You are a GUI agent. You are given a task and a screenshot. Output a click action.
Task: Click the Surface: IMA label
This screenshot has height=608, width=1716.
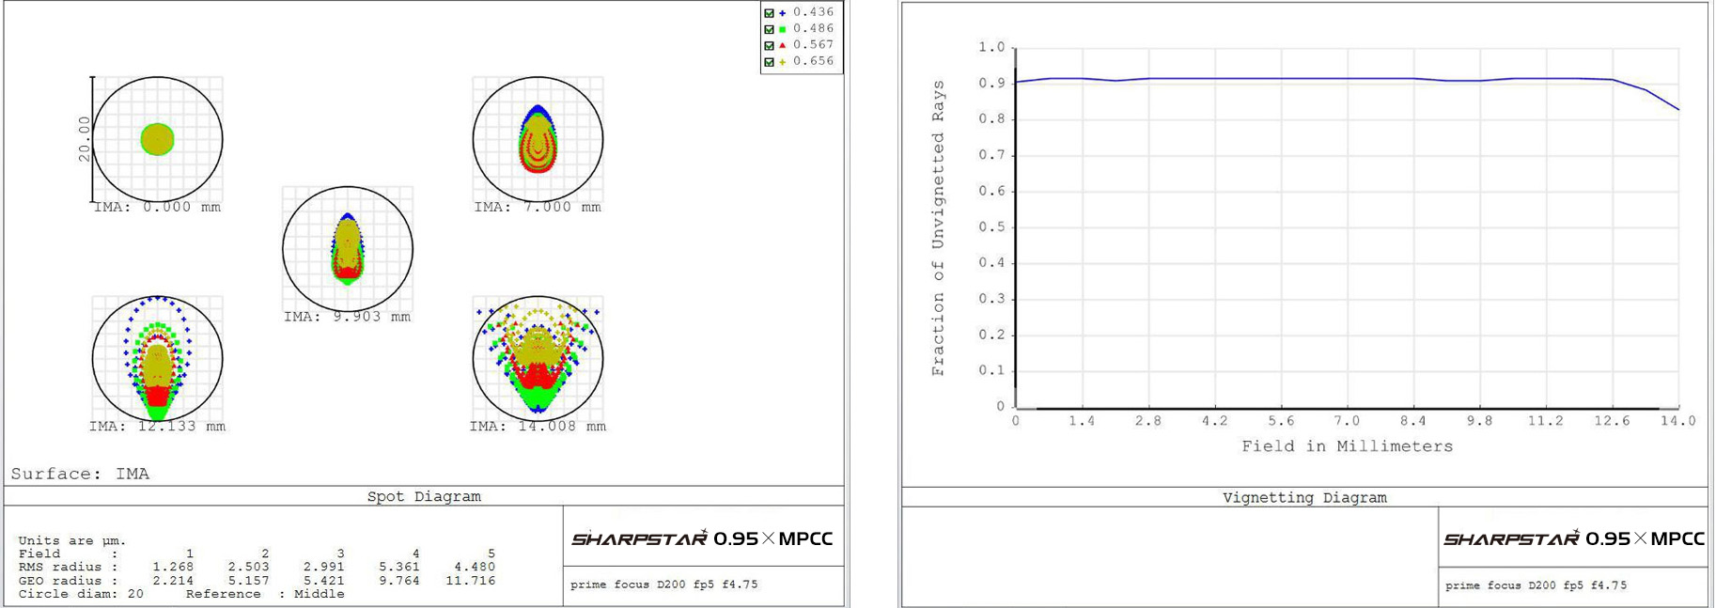pos(80,474)
